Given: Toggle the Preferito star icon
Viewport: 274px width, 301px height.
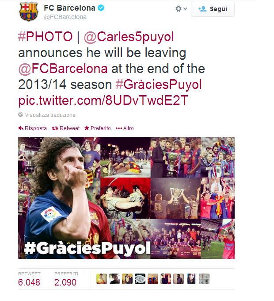Looking at the screenshot, I should point(87,128).
